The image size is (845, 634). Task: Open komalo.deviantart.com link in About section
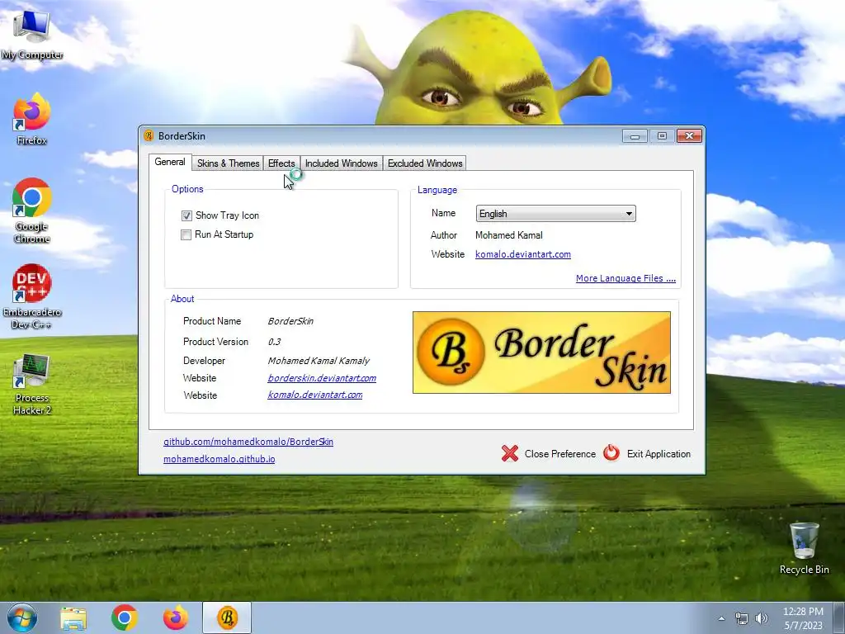(x=314, y=395)
